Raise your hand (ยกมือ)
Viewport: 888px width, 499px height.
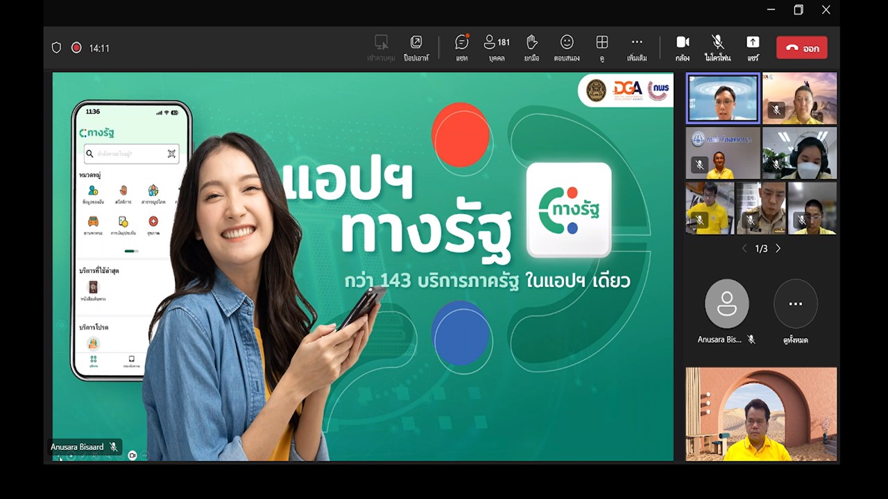pos(531,48)
